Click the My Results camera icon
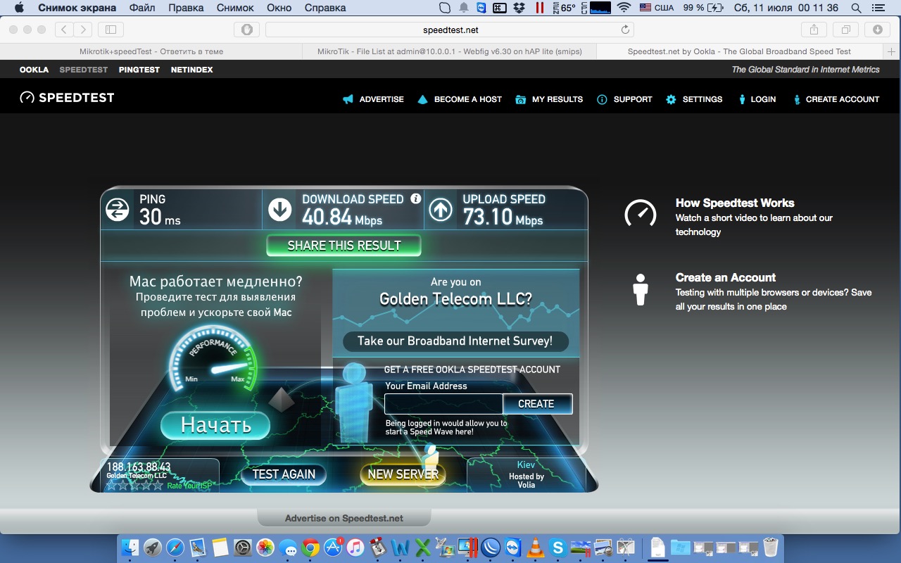This screenshot has height=563, width=901. pos(521,99)
